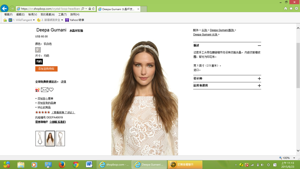300x169 pixels.
Task: Add page to Favorites bar star icon
Action: click(x=5, y=20)
